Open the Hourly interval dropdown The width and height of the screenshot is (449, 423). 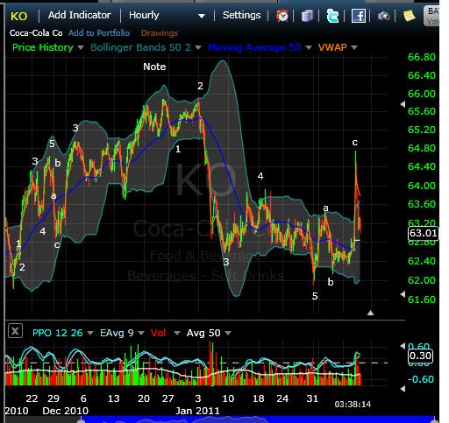pos(167,15)
